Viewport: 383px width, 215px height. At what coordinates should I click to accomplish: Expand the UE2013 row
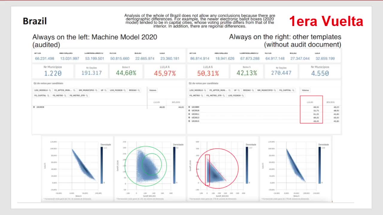coord(189,118)
